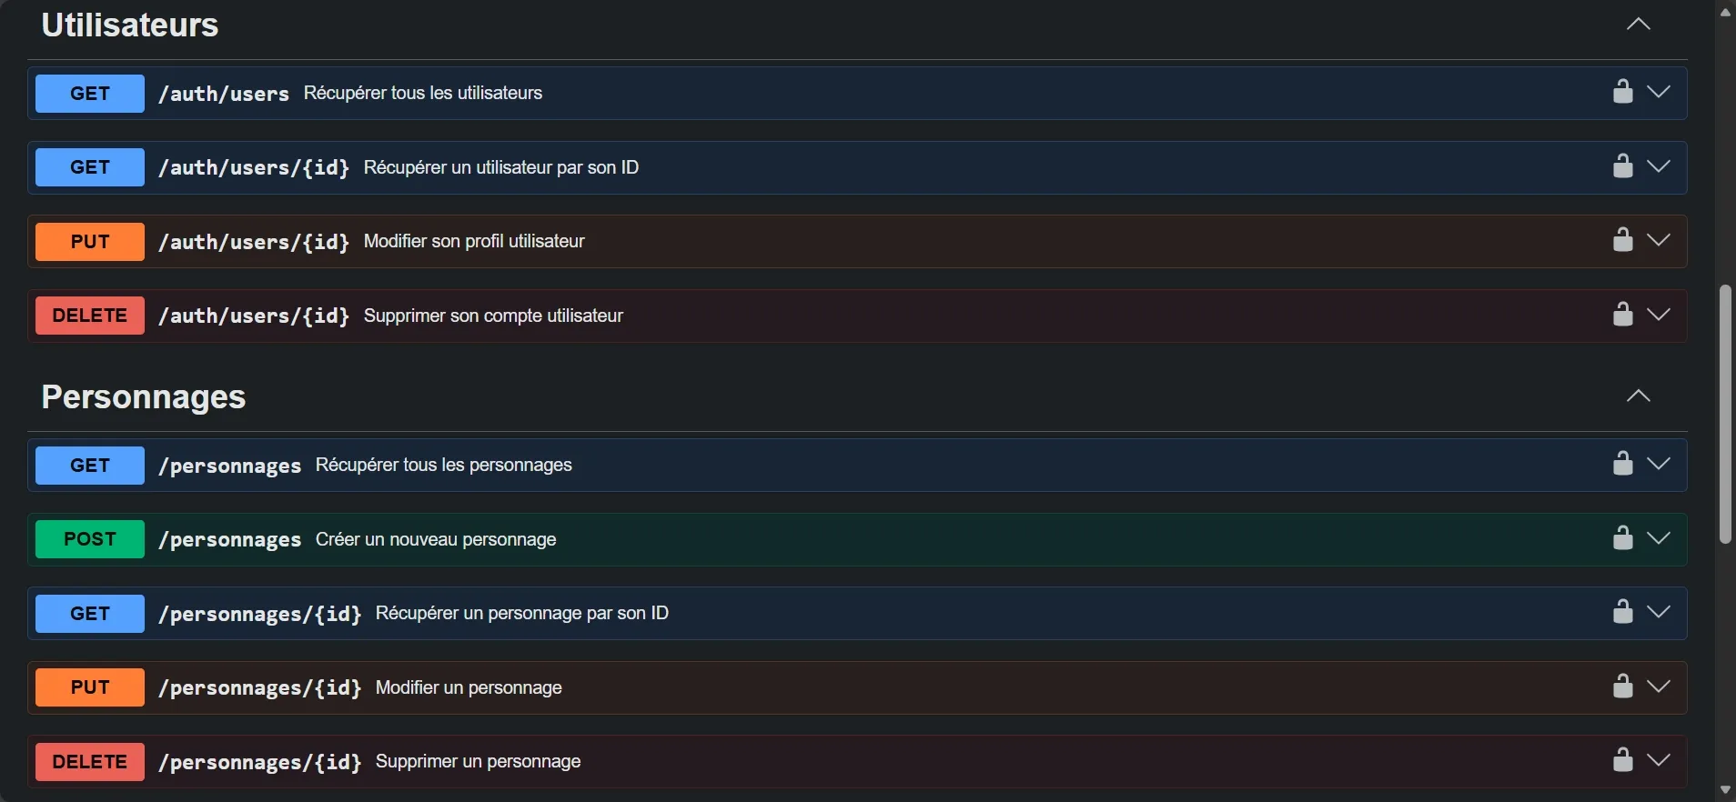Click the vertical scrollbar on the right

pos(1725,418)
